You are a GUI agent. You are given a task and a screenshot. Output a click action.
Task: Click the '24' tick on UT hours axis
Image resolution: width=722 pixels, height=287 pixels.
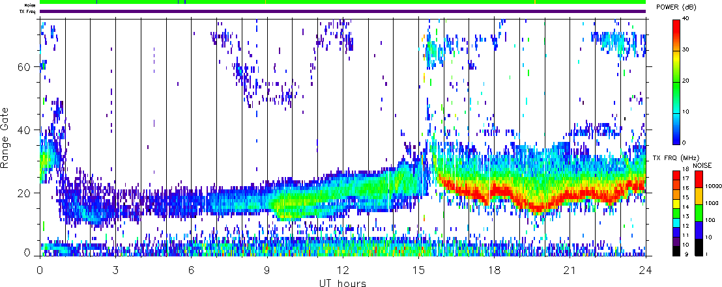coord(646,269)
